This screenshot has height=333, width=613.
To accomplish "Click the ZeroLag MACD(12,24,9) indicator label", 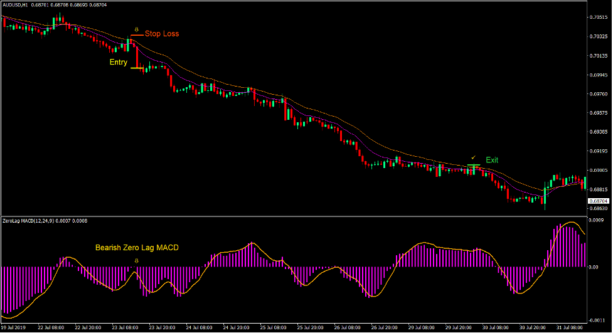I will click(29, 221).
